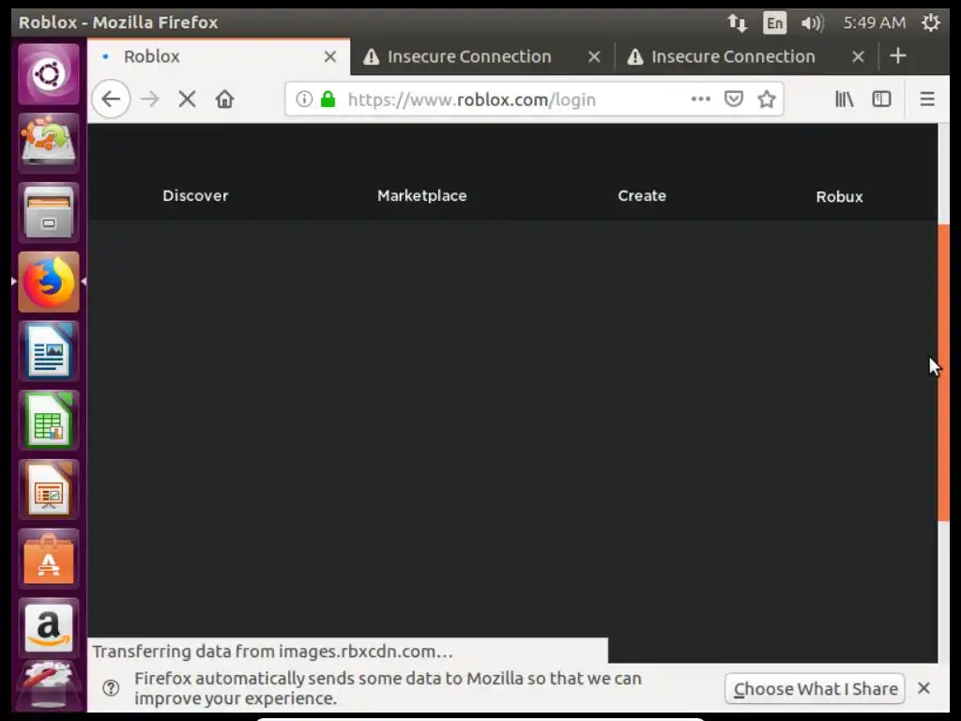
Task: Close the Roblox tab
Action: [x=329, y=56]
